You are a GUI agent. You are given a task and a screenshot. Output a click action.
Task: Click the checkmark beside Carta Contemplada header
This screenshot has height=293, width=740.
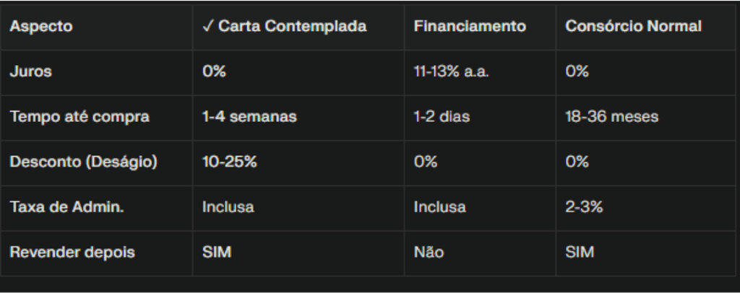(x=207, y=27)
